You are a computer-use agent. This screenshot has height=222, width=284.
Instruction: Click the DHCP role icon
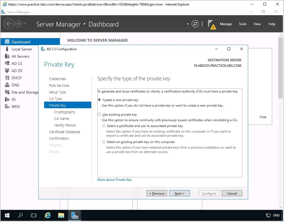[7, 78]
